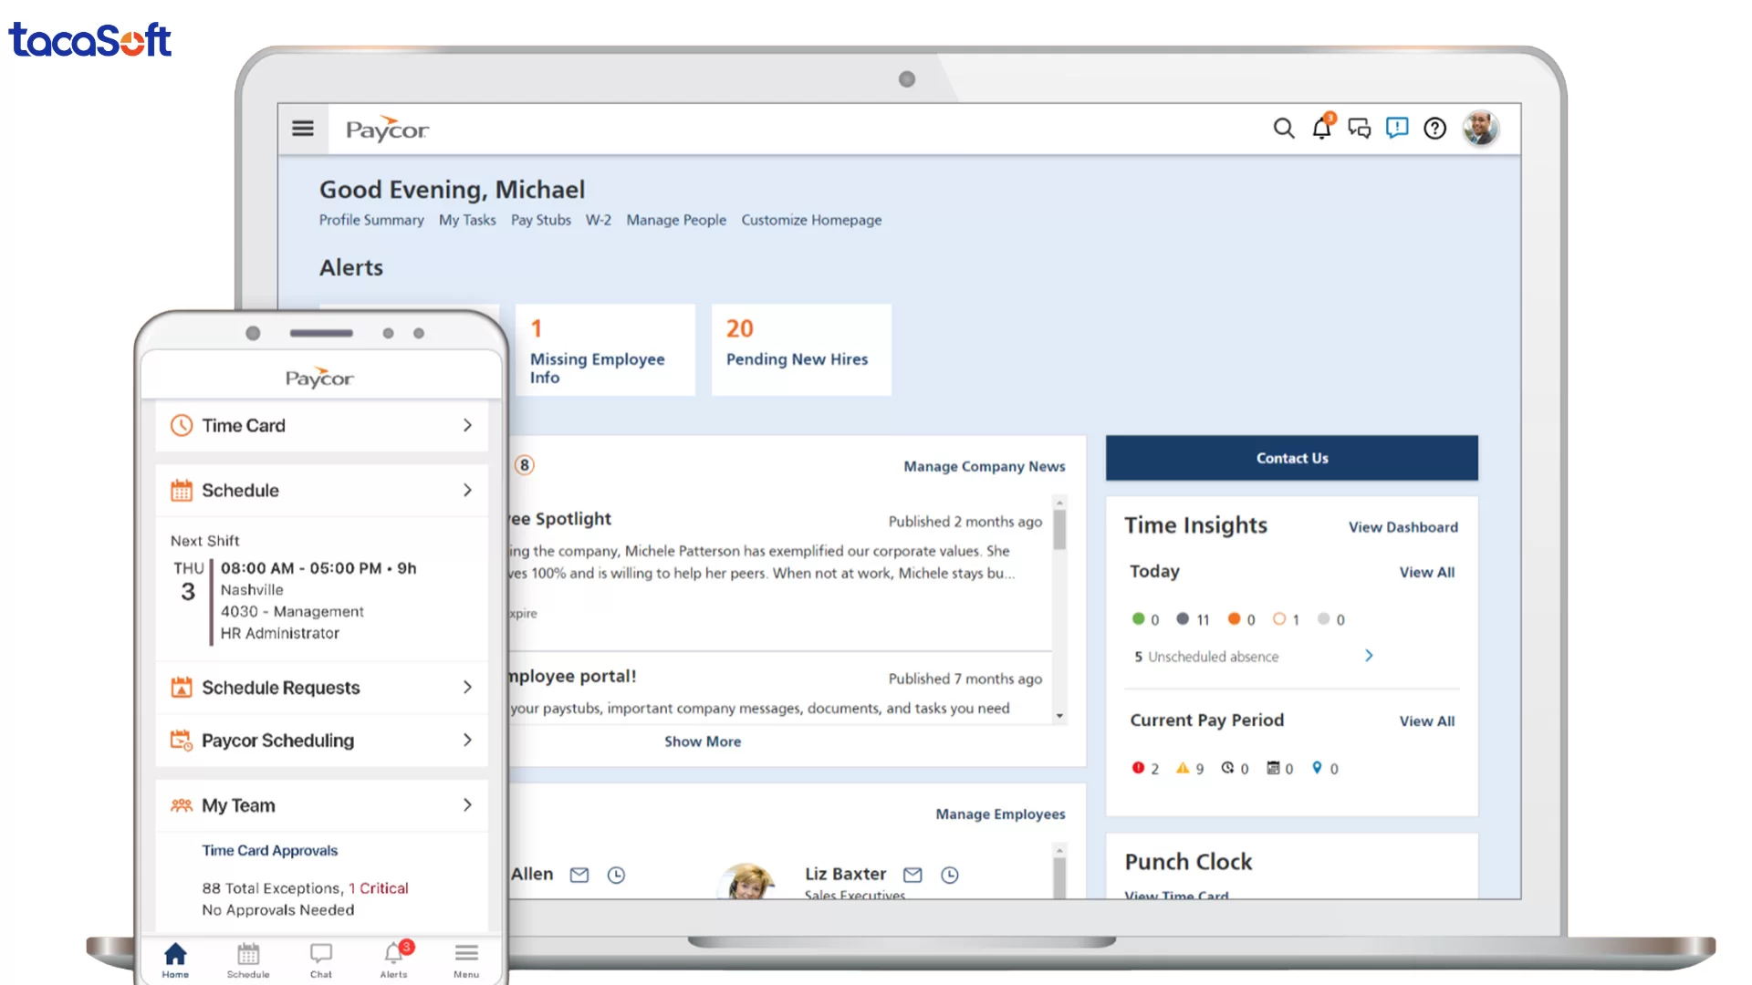Expand the Time Card row chevron
The height and width of the screenshot is (985, 1752).
coord(467,425)
